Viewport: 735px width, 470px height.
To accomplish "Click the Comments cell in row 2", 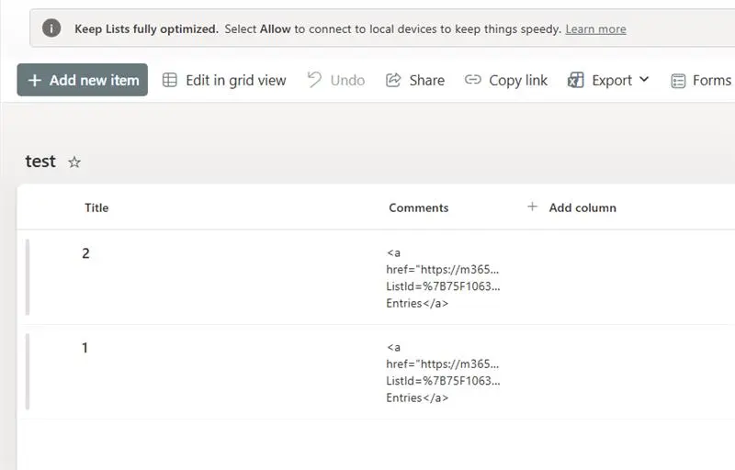I will pyautogui.click(x=443, y=278).
